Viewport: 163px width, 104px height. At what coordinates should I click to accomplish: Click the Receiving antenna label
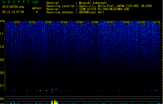[60, 12]
